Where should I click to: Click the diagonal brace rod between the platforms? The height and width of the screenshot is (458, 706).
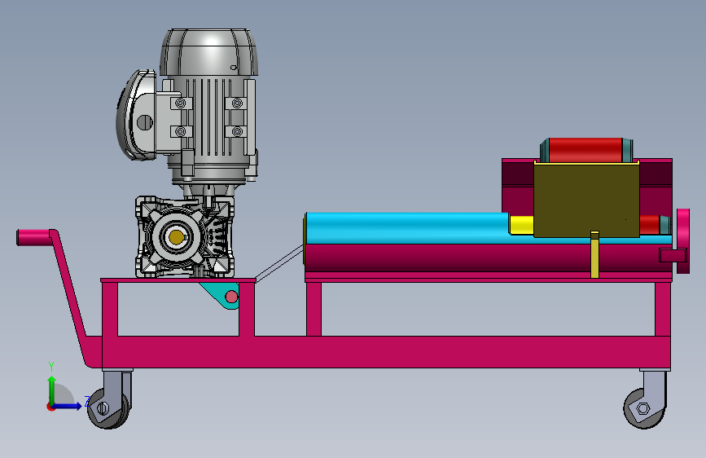pos(279,264)
